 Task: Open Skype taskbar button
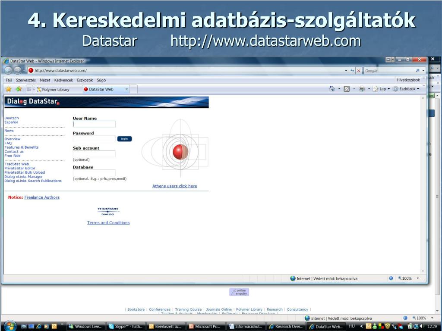tap(126, 327)
